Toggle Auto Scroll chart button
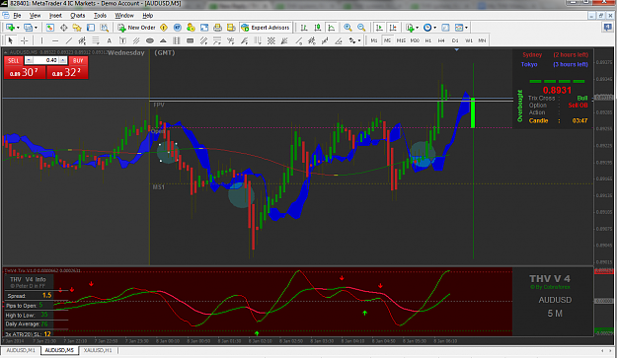The image size is (617, 358). click(379, 28)
